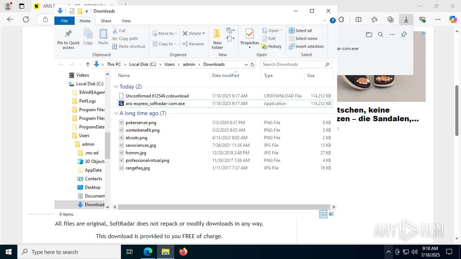Go up one folder level arrow
Screen dimensions: 461x259
point(88,64)
